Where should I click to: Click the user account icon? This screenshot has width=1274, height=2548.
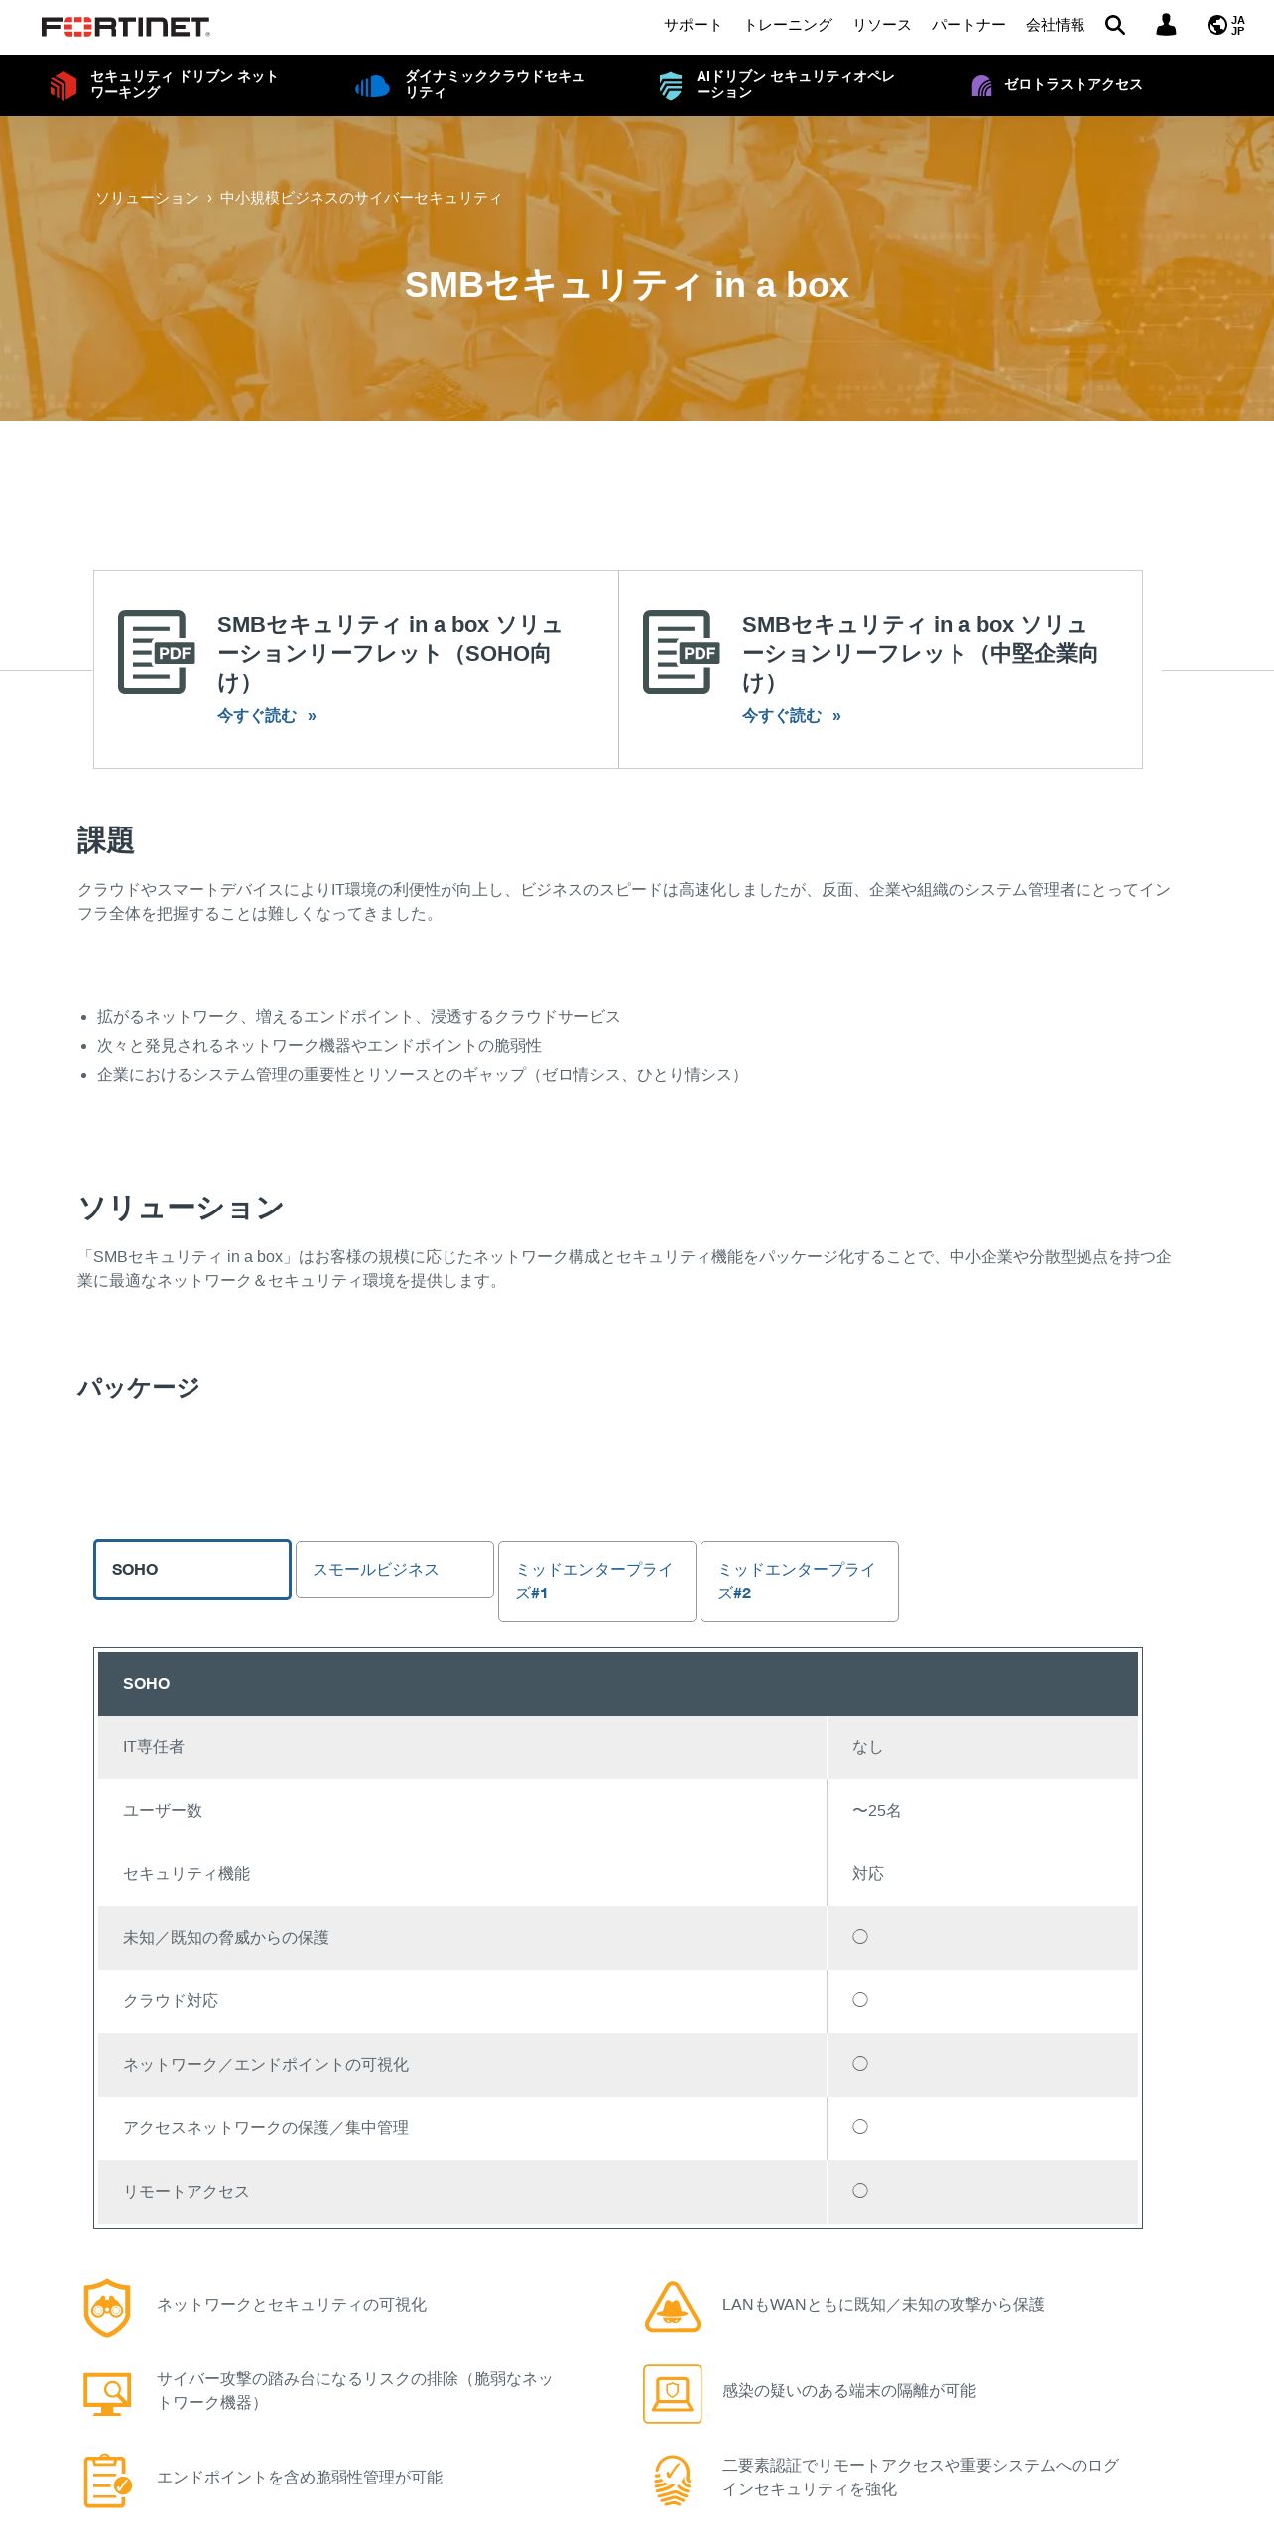[1166, 25]
